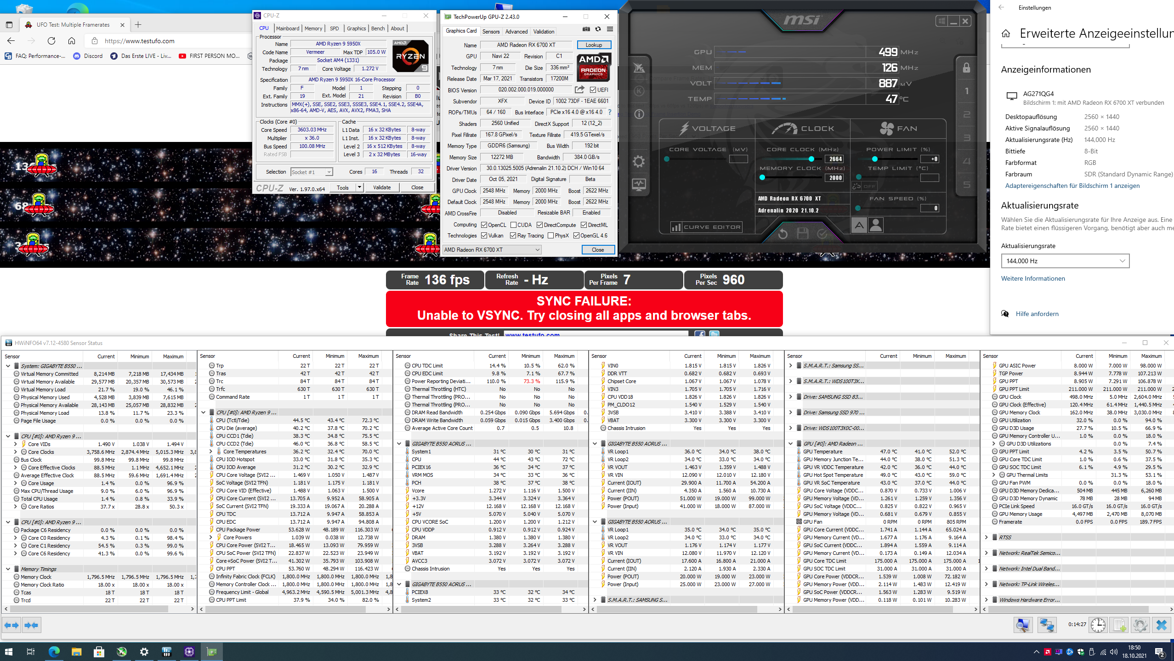Share BIOS version export icon
This screenshot has height=661, width=1174.
point(580,90)
